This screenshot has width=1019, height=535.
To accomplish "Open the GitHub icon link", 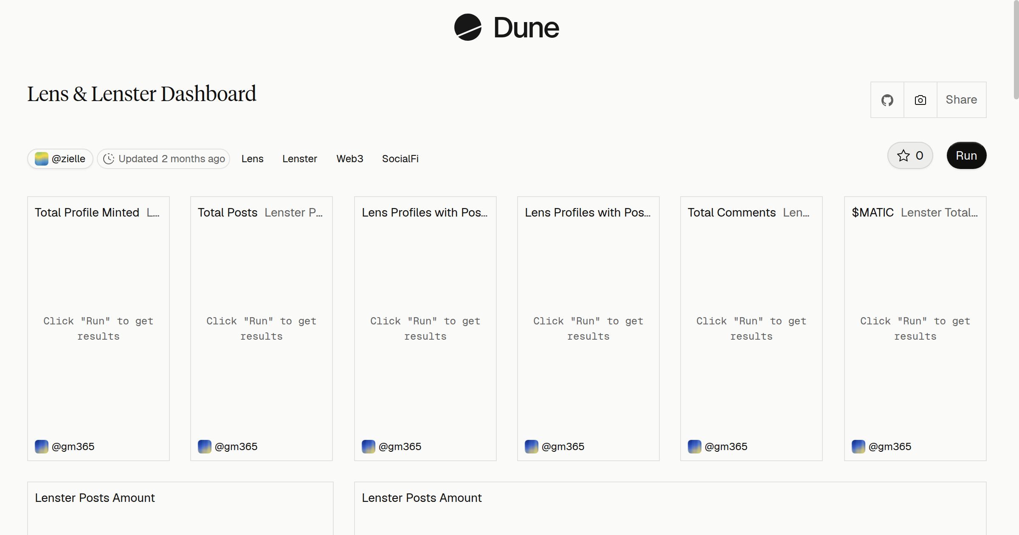I will tap(887, 100).
